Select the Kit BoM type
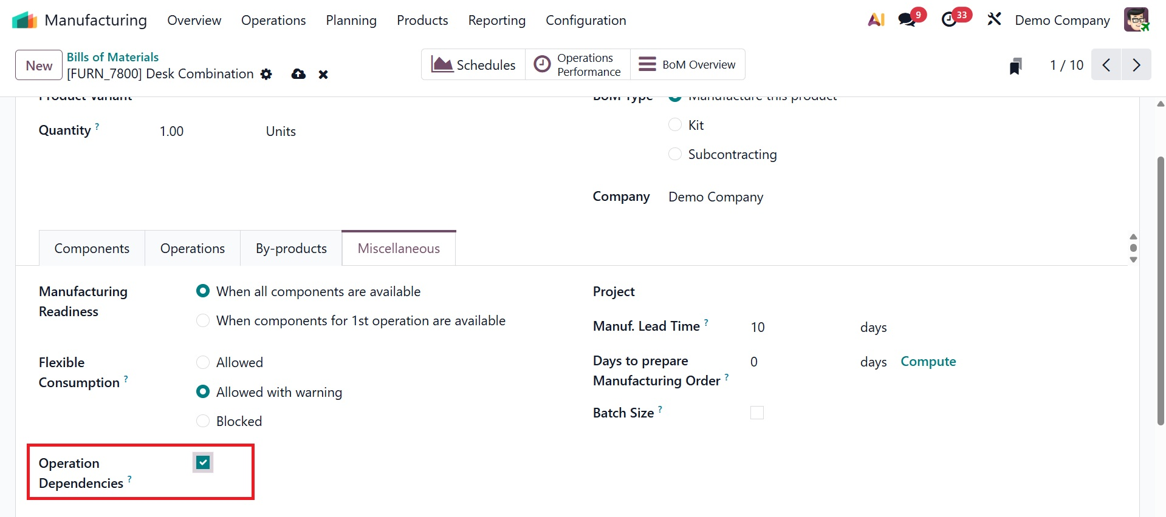 (x=675, y=125)
